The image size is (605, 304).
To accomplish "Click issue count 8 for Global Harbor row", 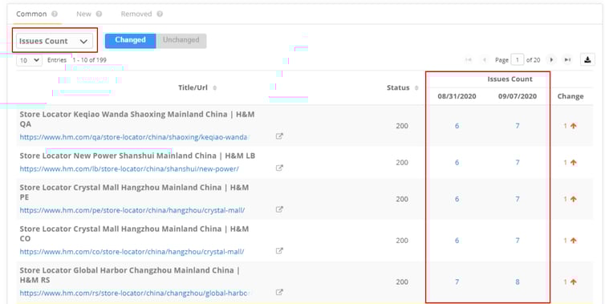I will coord(518,282).
